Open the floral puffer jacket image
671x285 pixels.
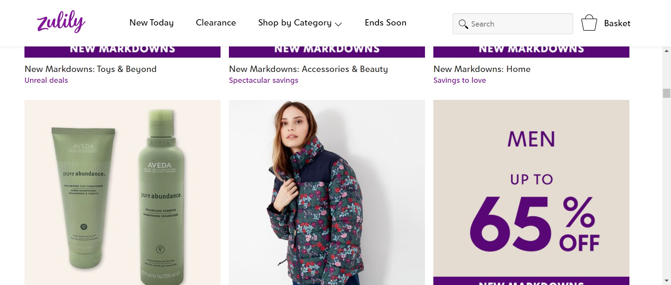tap(327, 192)
